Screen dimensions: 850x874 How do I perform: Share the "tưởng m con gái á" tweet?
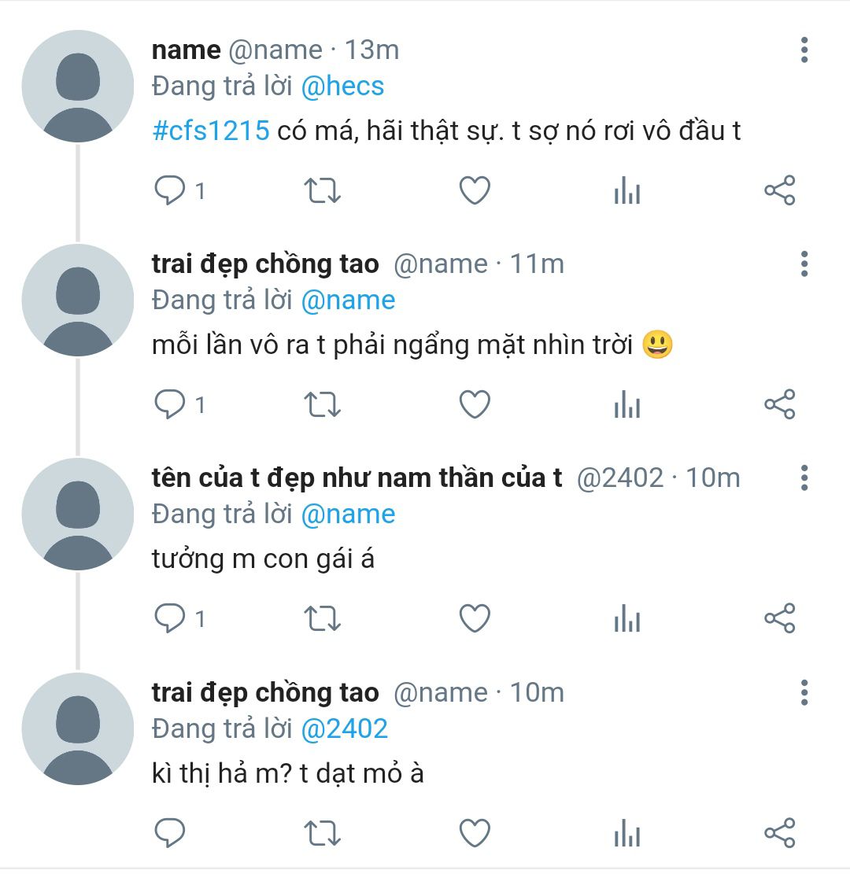(780, 619)
